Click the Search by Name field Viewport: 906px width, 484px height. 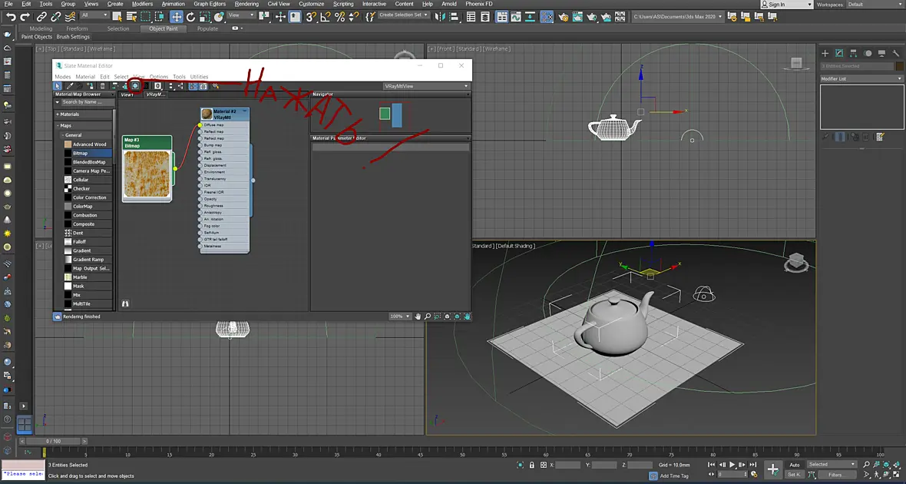click(85, 101)
